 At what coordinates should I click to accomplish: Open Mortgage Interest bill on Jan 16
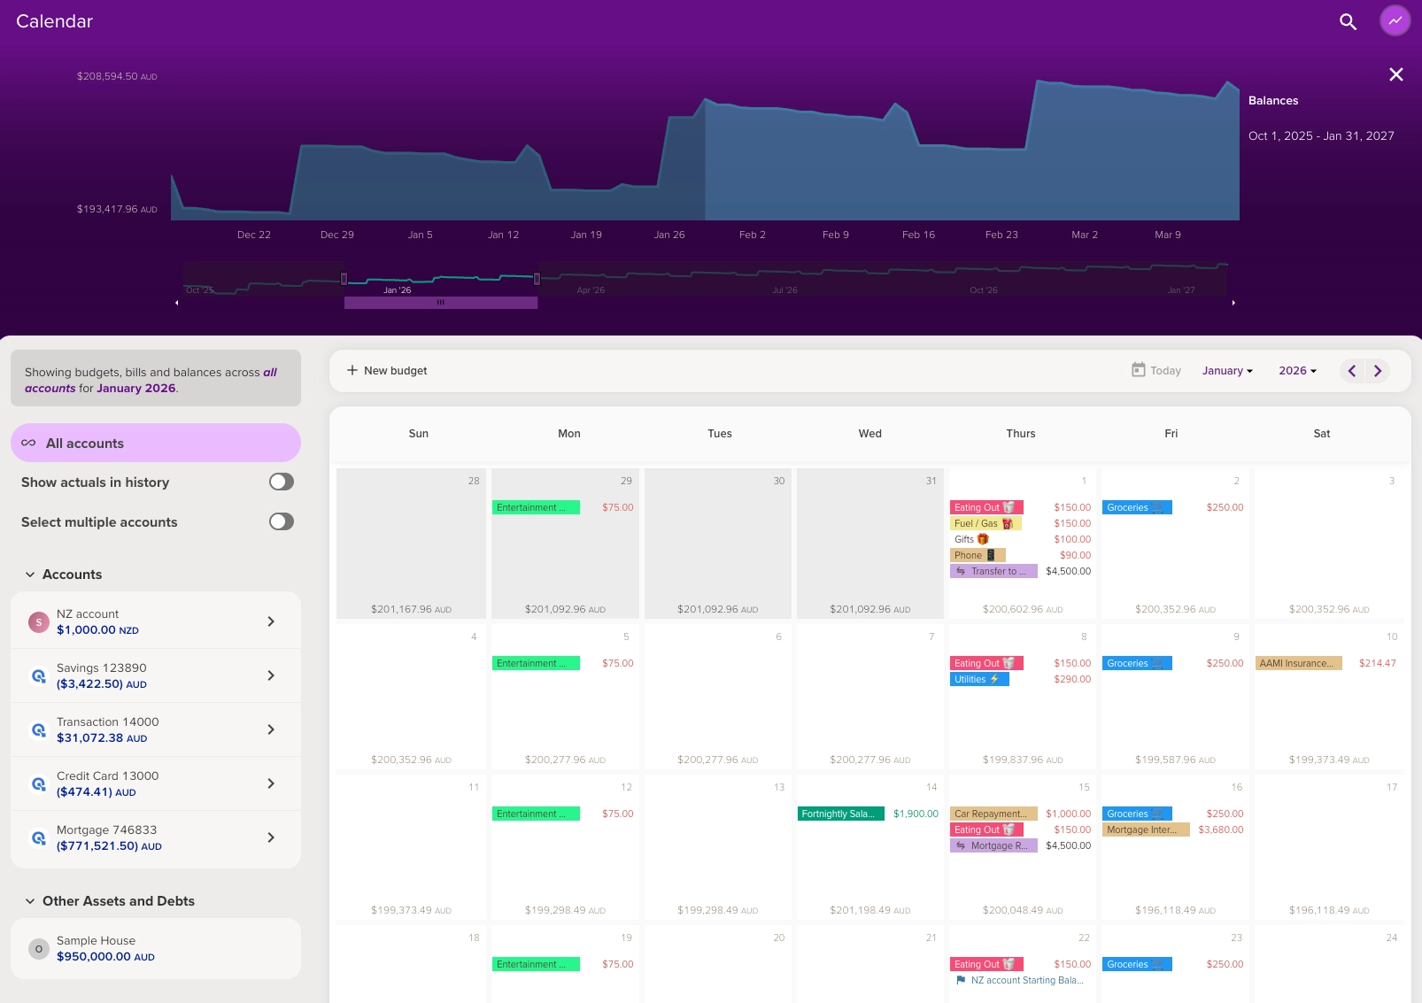click(1147, 829)
